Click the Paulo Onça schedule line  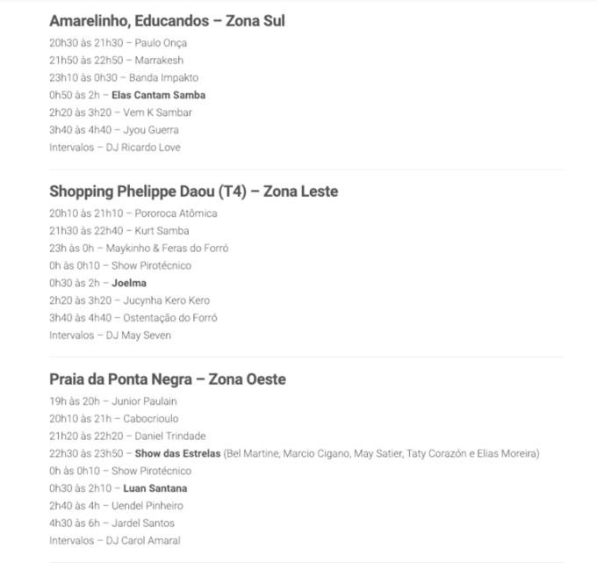tap(118, 42)
